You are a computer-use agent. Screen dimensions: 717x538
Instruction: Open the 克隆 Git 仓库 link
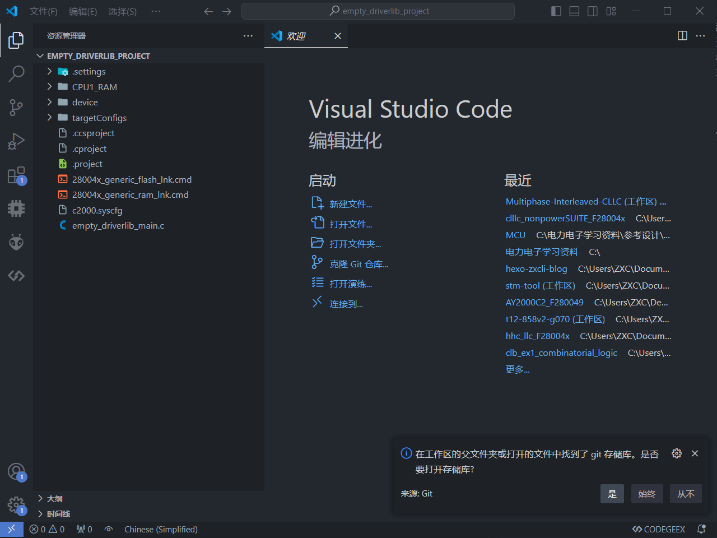pyautogui.click(x=358, y=264)
